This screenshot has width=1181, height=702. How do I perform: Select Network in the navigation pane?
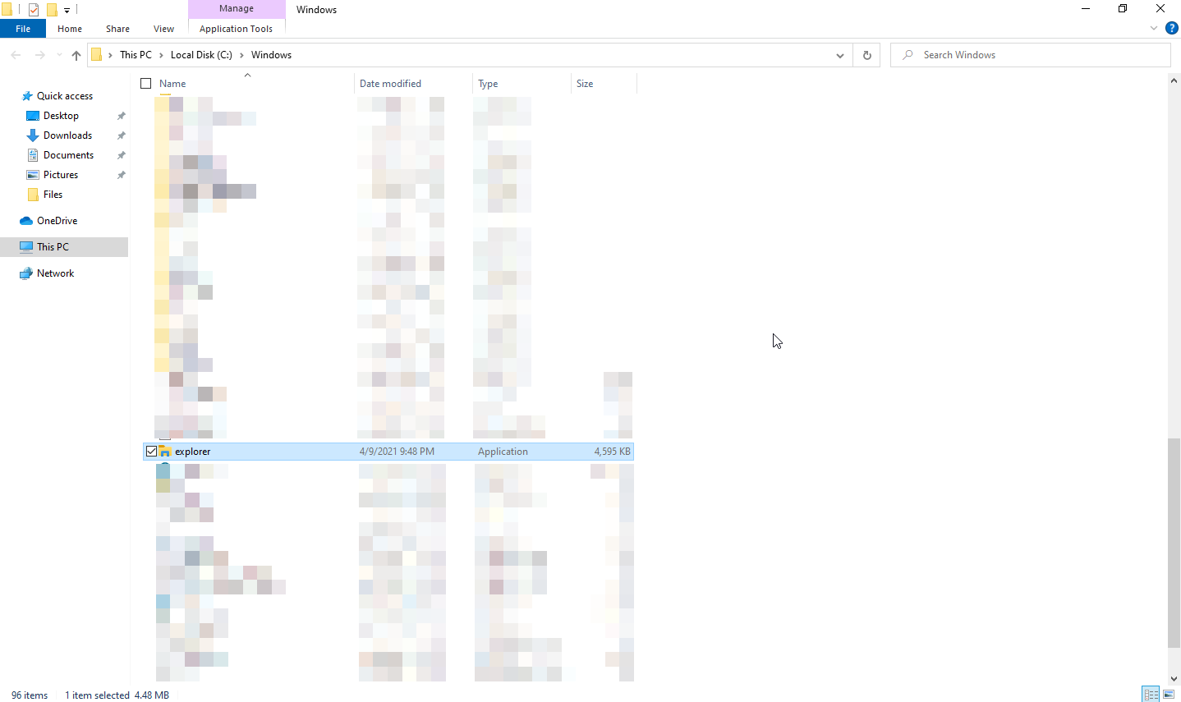(55, 273)
